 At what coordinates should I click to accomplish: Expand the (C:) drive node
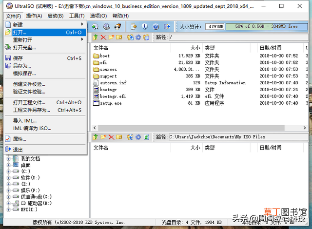(8, 172)
